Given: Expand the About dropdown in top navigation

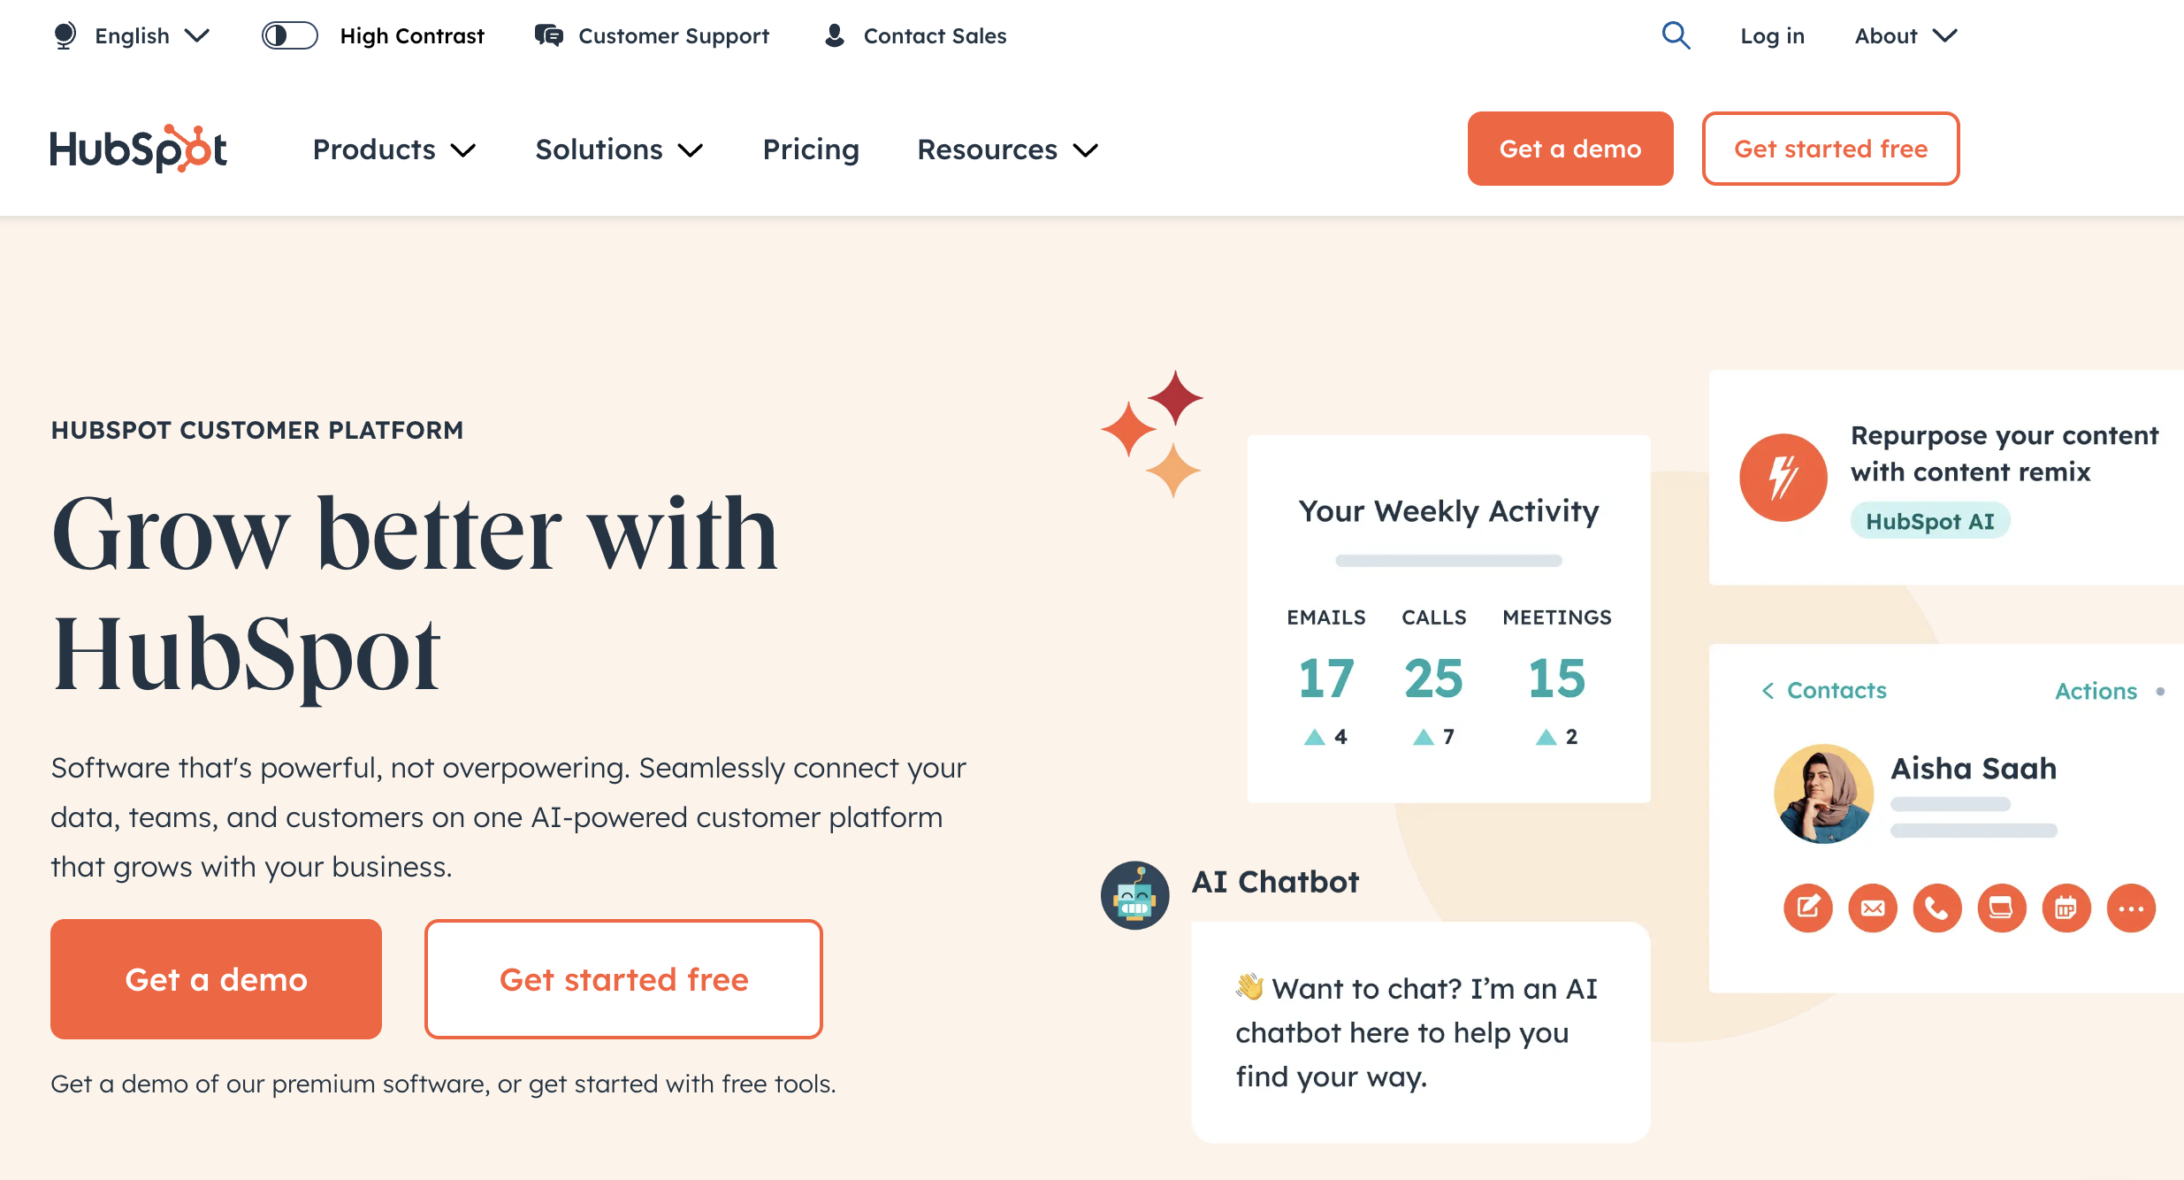Looking at the screenshot, I should click(1902, 34).
